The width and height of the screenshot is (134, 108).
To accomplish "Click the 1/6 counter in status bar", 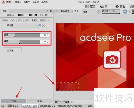I will (x=3, y=106).
